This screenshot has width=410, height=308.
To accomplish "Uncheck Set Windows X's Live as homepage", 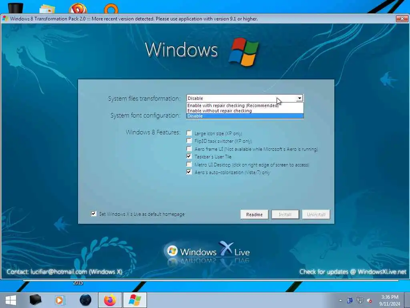I will [94, 214].
